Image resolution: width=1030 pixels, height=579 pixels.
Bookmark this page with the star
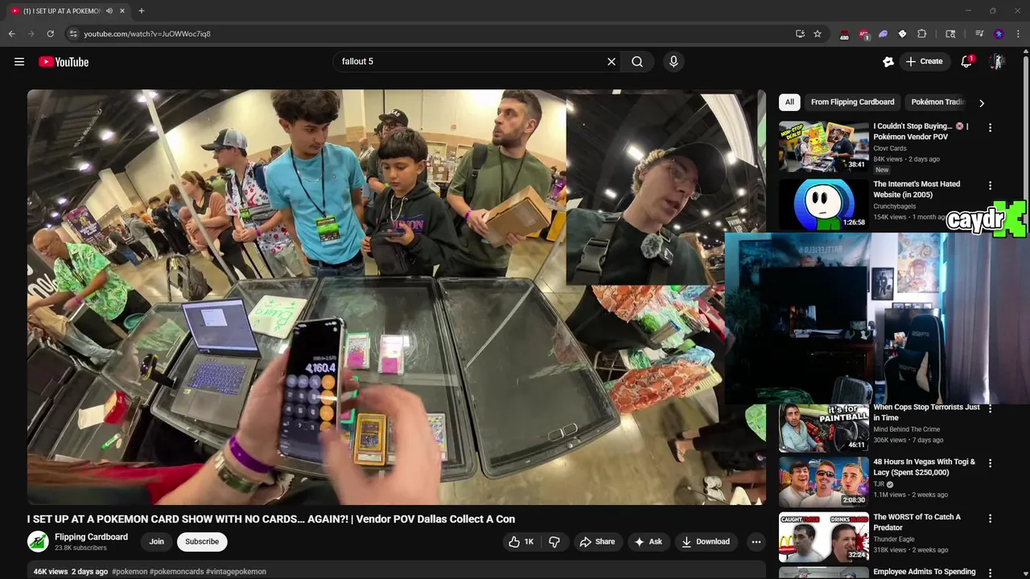818,34
